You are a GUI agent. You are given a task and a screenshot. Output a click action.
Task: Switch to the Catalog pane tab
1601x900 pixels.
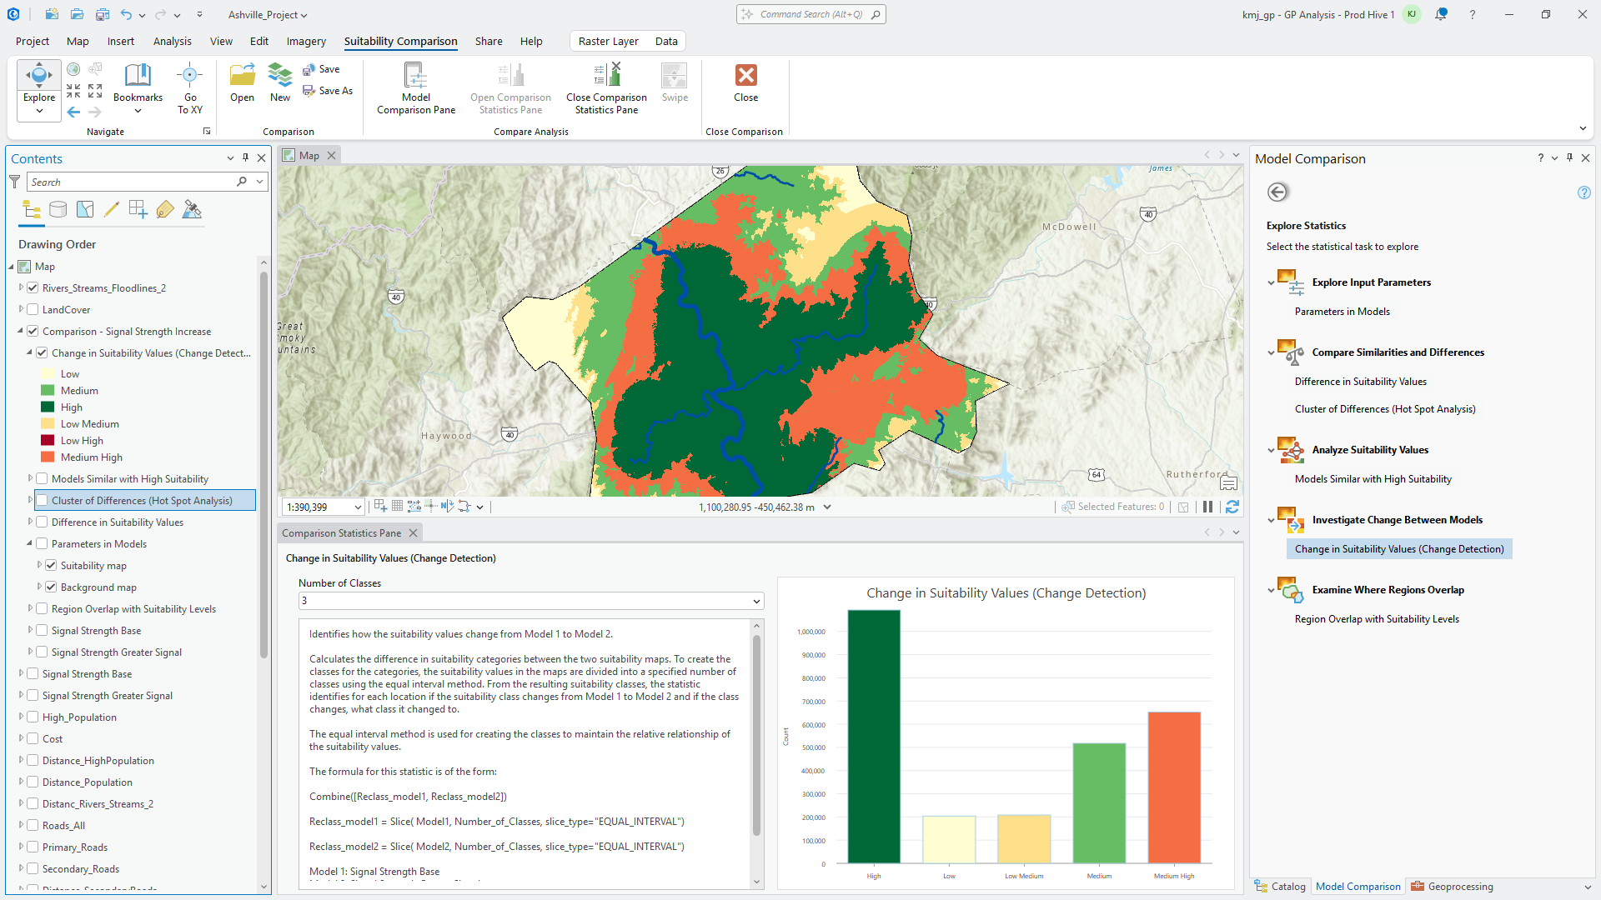coord(1281,887)
